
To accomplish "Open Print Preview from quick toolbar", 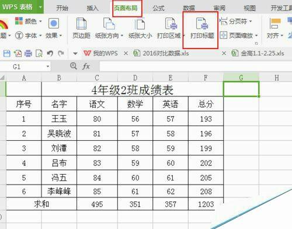I will point(39,53).
